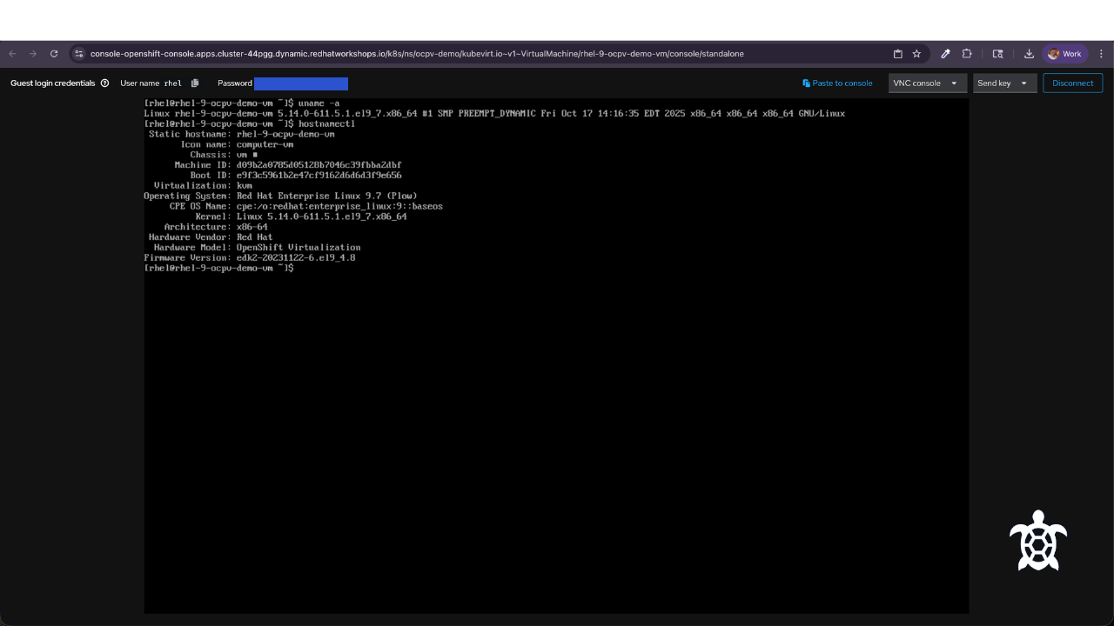Bookmark this page with the star icon
The height and width of the screenshot is (626, 1114).
click(916, 54)
